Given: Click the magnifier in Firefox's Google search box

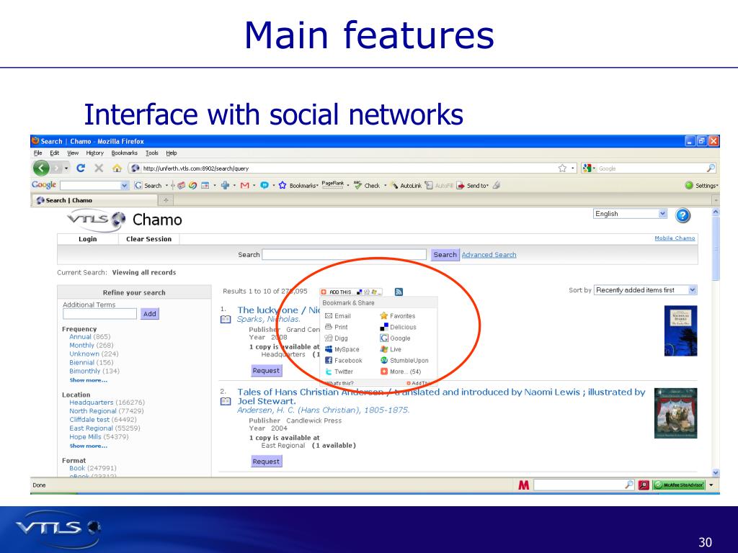Looking at the screenshot, I should click(x=711, y=168).
